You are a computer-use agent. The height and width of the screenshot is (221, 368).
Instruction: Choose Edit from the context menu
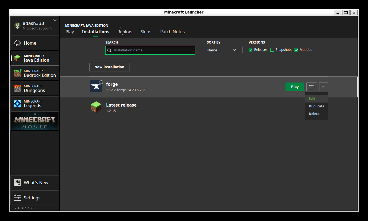pos(312,99)
